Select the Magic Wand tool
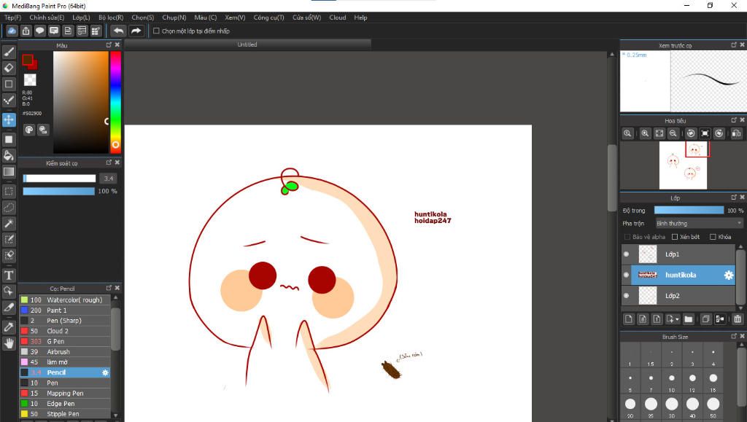Image resolution: width=747 pixels, height=422 pixels. [x=9, y=223]
